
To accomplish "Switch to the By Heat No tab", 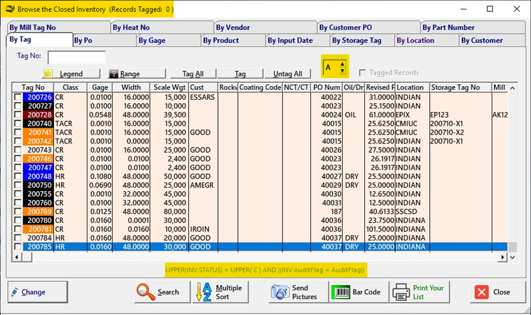I will [x=131, y=27].
